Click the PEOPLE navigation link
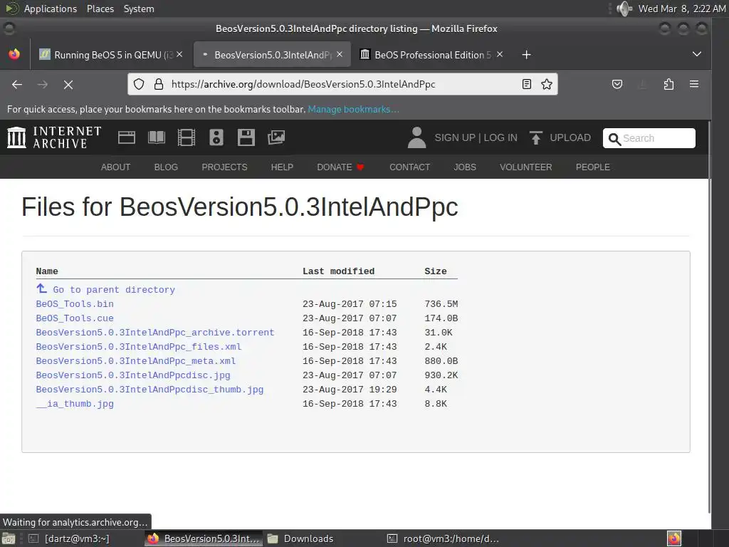 (x=593, y=167)
